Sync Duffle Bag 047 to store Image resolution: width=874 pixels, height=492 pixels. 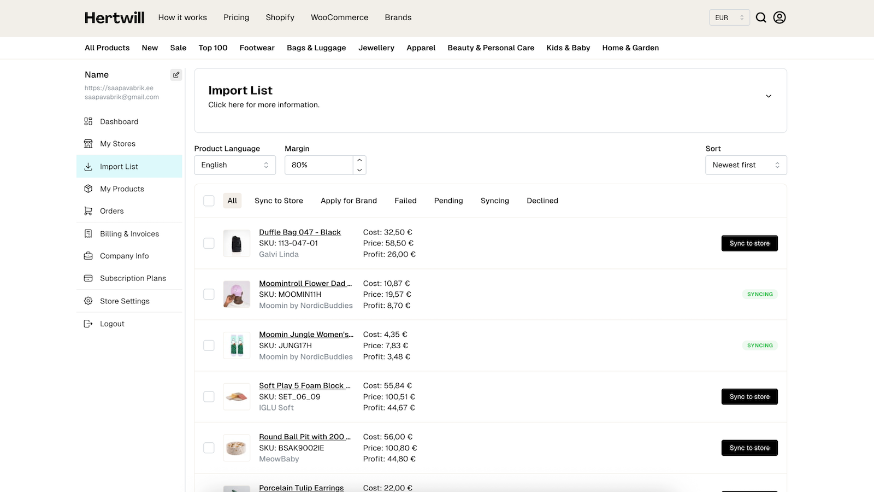pyautogui.click(x=749, y=243)
